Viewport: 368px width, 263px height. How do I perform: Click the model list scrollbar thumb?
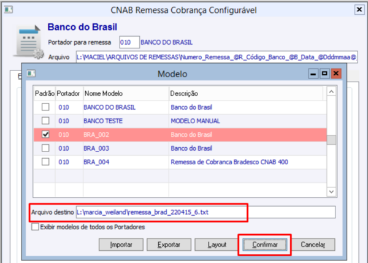point(331,140)
